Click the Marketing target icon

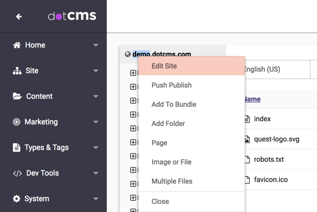[x=17, y=122]
